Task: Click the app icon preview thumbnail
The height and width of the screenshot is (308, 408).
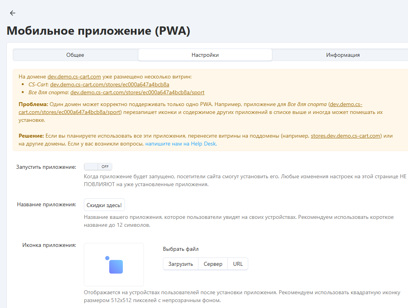Action: tap(114, 265)
